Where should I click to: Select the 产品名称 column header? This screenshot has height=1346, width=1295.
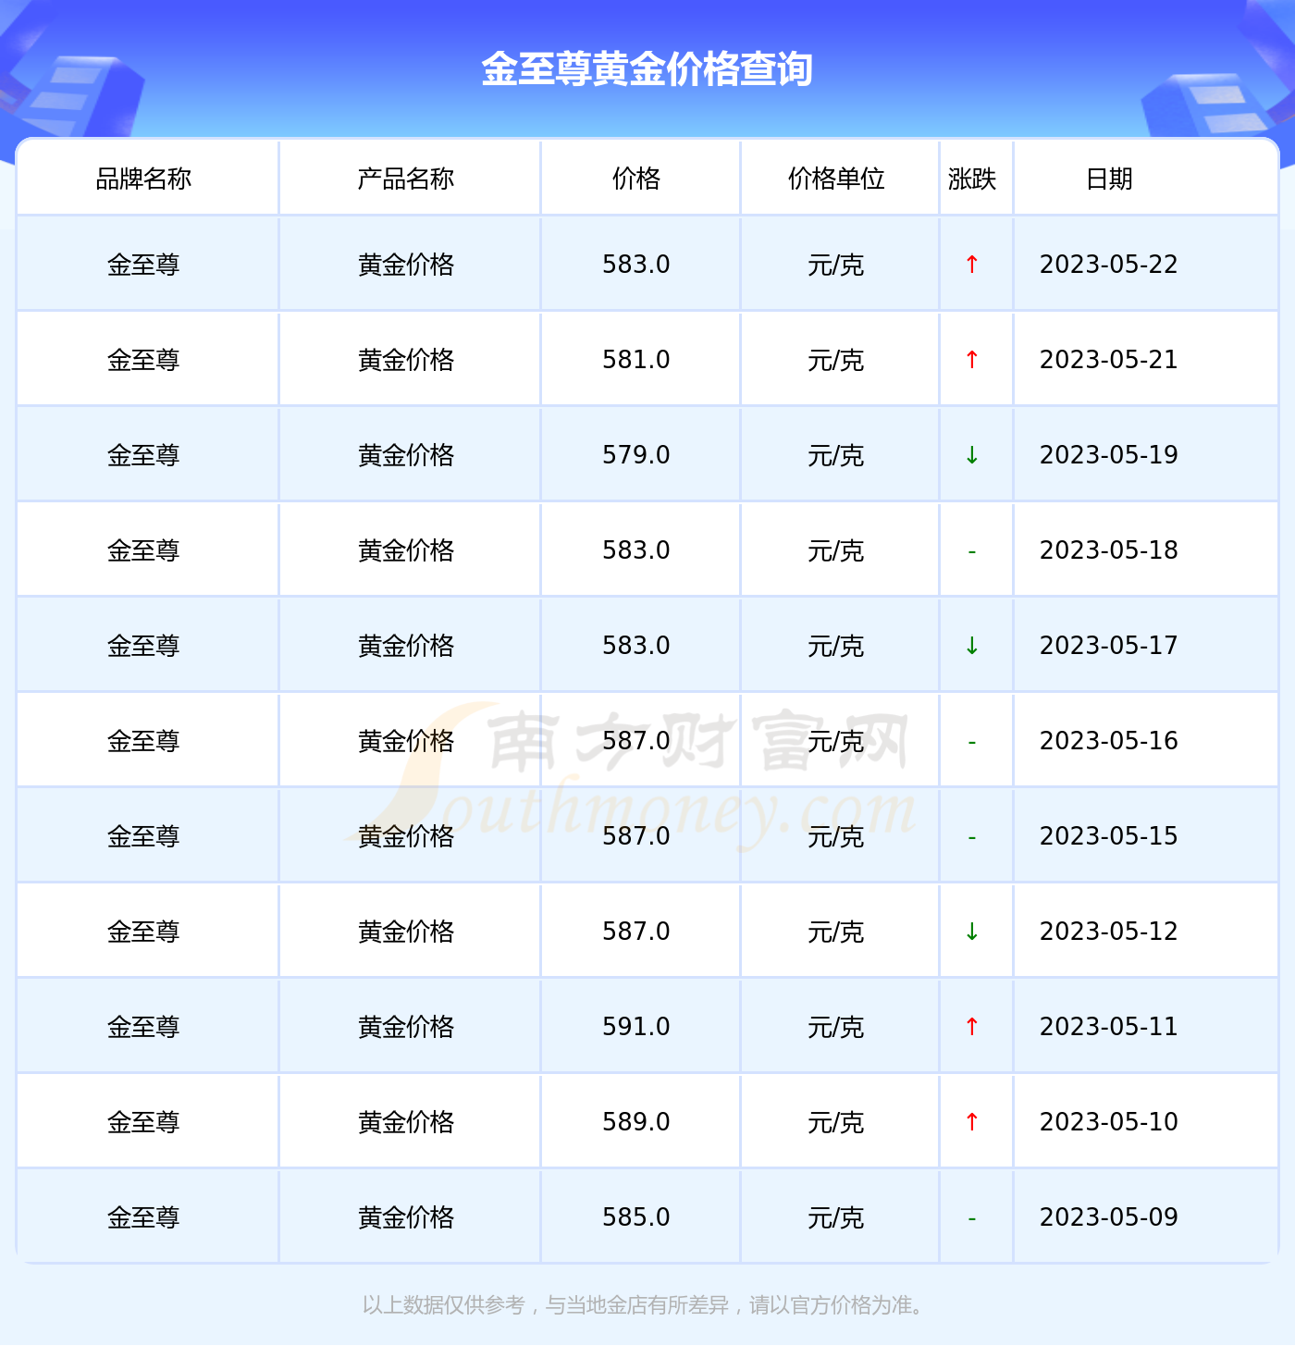point(406,179)
